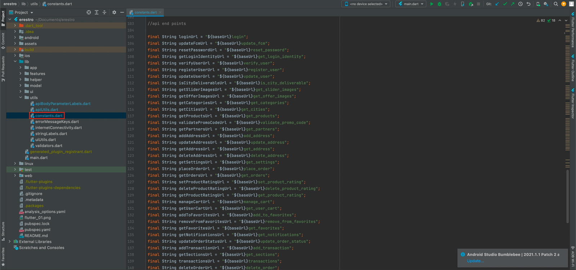Open apiUtils.dart in the project tree
The width and height of the screenshot is (576, 270).
point(46,110)
